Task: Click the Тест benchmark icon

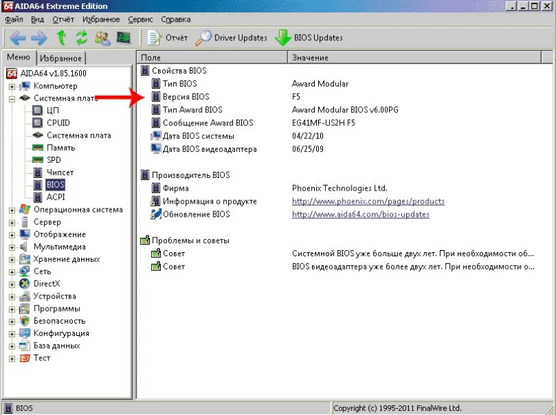Action: pos(25,358)
